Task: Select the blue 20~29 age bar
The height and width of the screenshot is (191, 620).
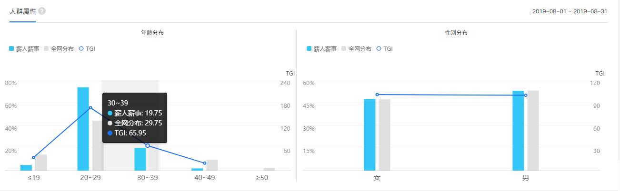Action: (x=83, y=129)
